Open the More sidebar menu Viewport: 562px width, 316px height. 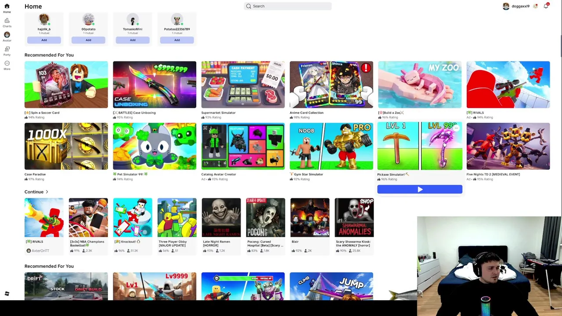click(x=7, y=63)
